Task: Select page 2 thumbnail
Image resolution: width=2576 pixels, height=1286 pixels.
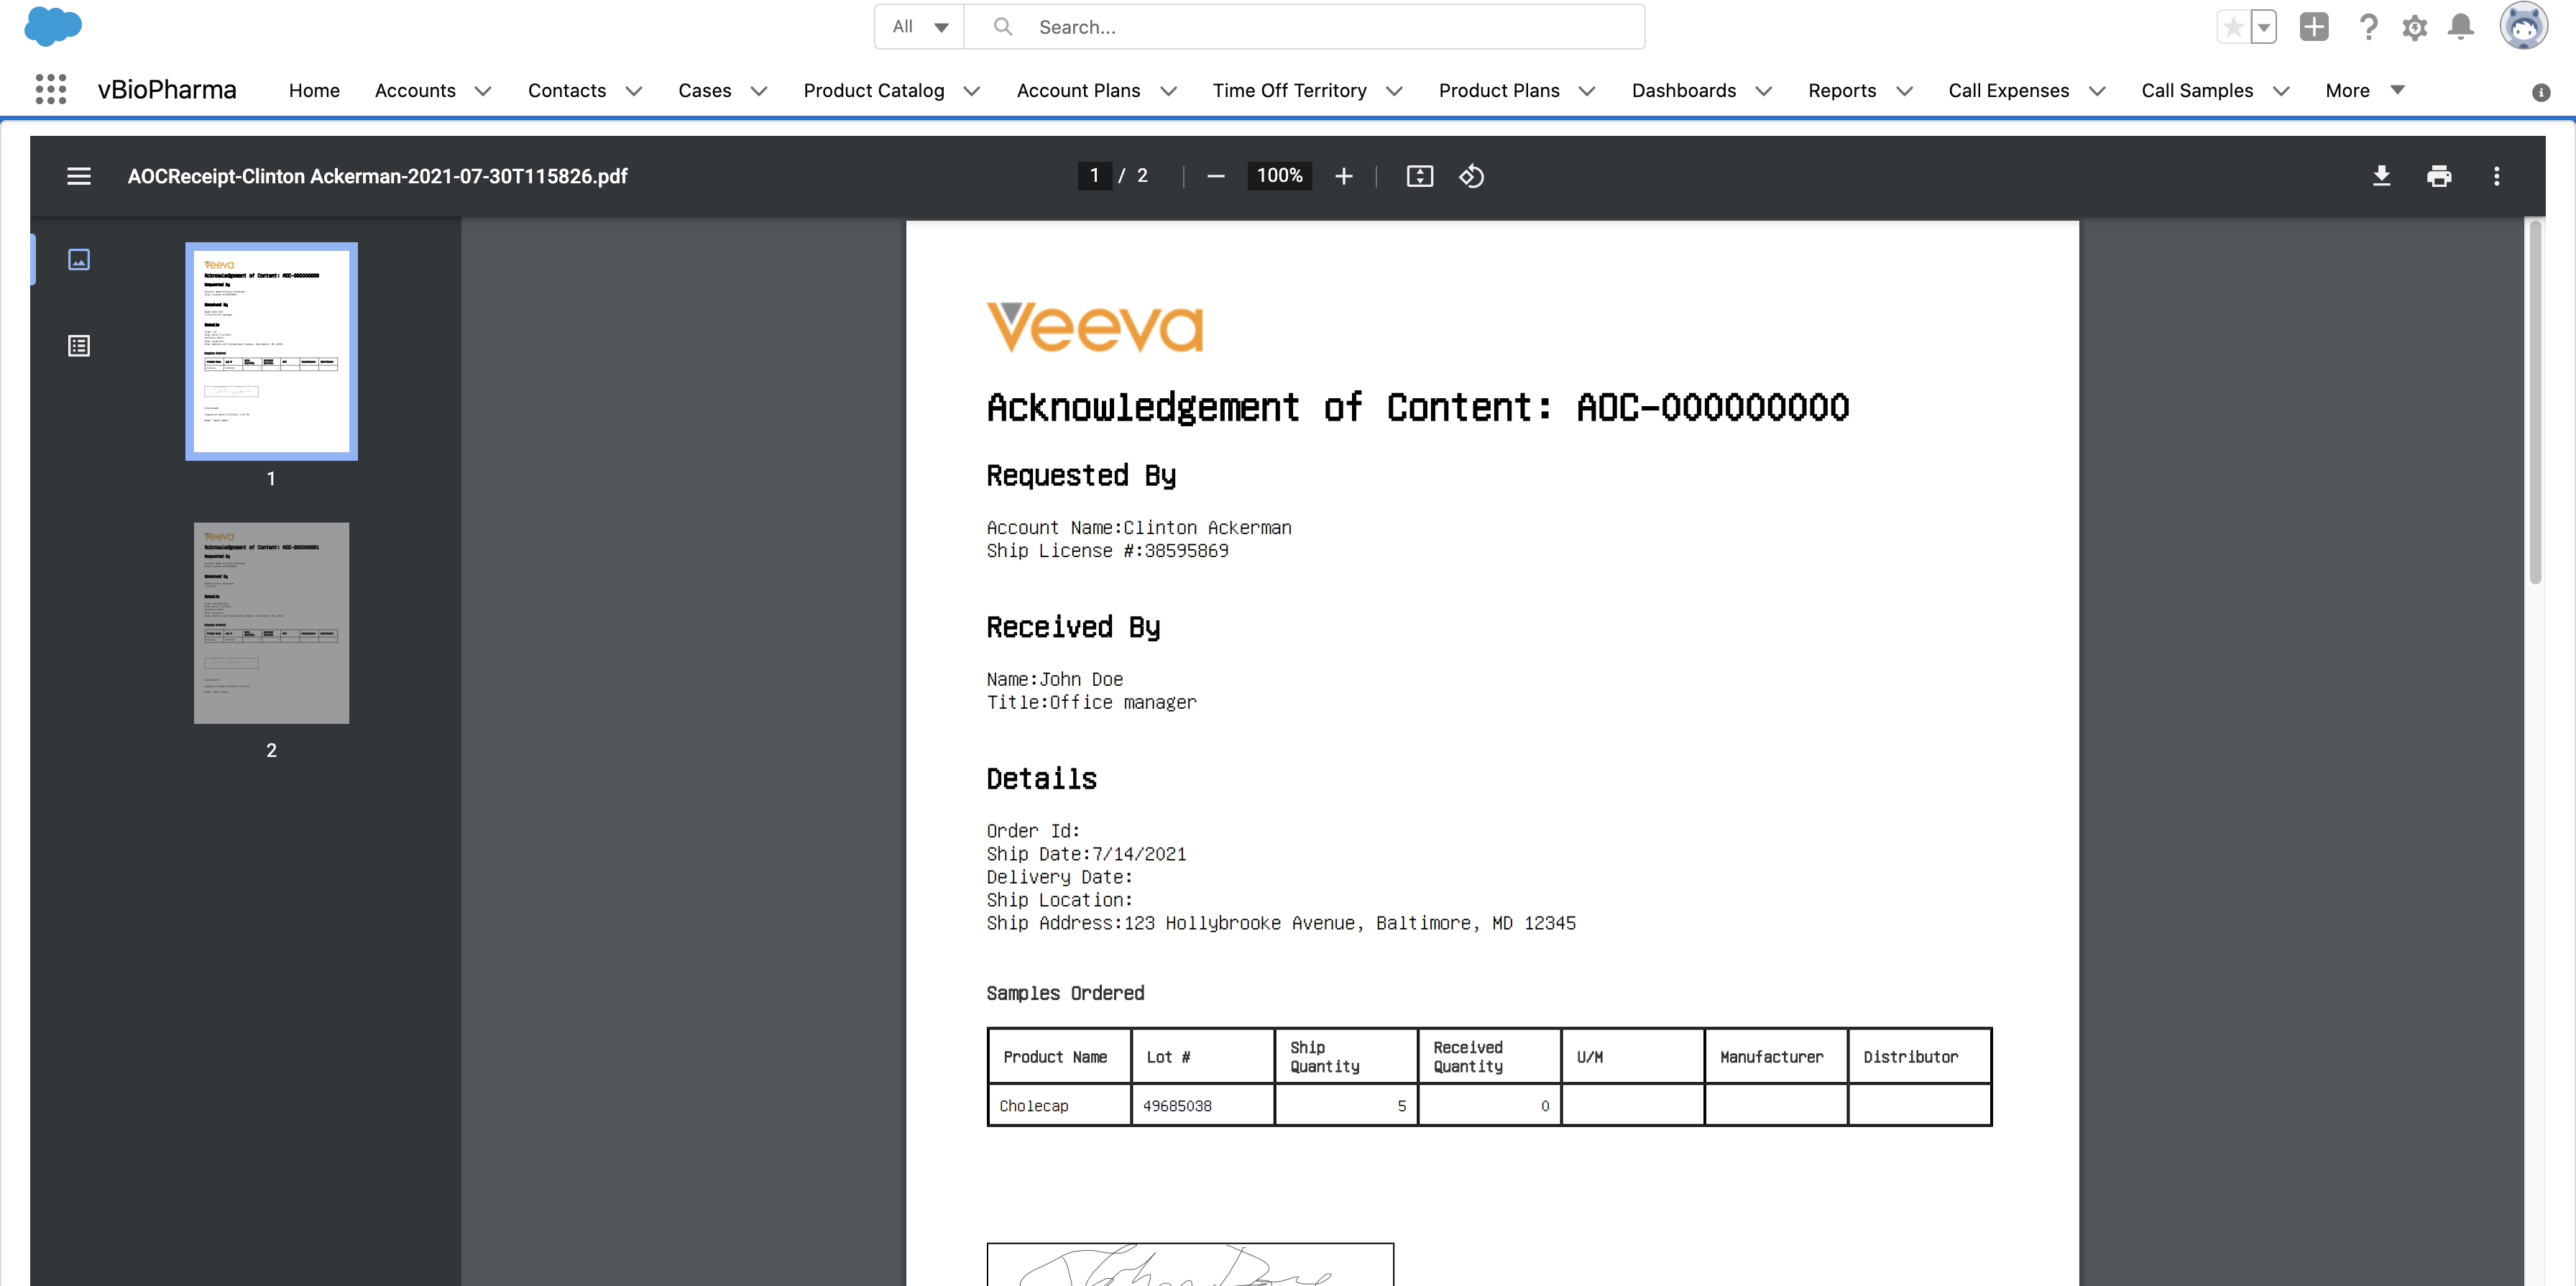Action: click(x=271, y=623)
